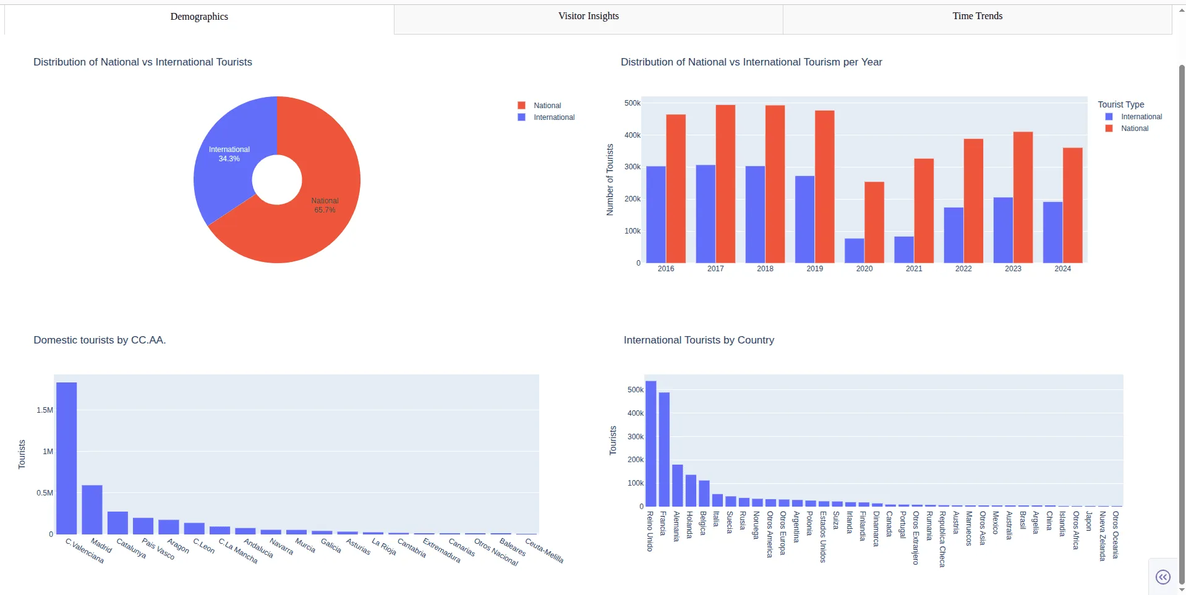Click the C.Valenciana bar in domestic chart
The width and height of the screenshot is (1186, 595).
click(67, 458)
